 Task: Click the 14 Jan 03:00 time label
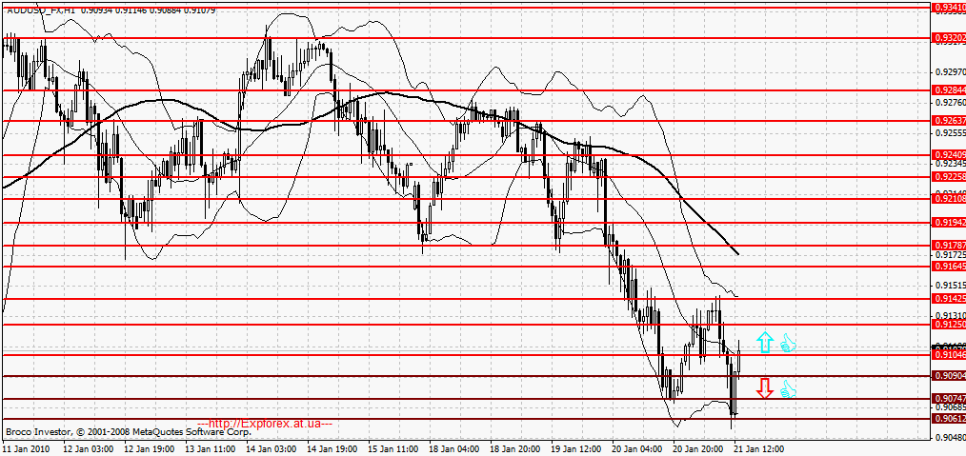[272, 448]
